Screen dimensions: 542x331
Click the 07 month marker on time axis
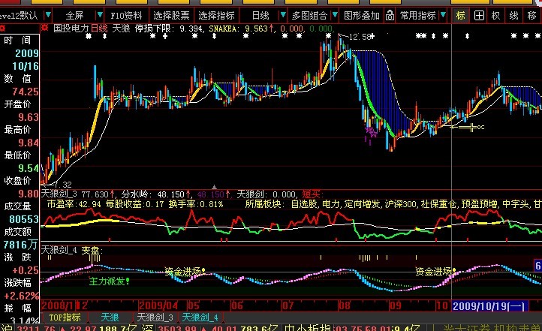pyautogui.click(x=288, y=305)
